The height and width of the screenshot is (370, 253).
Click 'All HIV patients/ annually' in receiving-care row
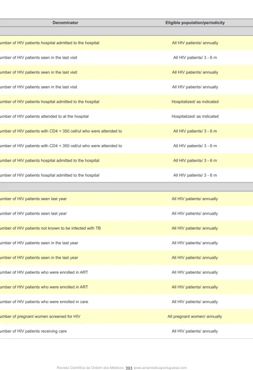pyautogui.click(x=195, y=331)
